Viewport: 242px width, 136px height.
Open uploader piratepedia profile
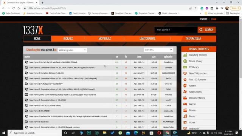[168, 111]
